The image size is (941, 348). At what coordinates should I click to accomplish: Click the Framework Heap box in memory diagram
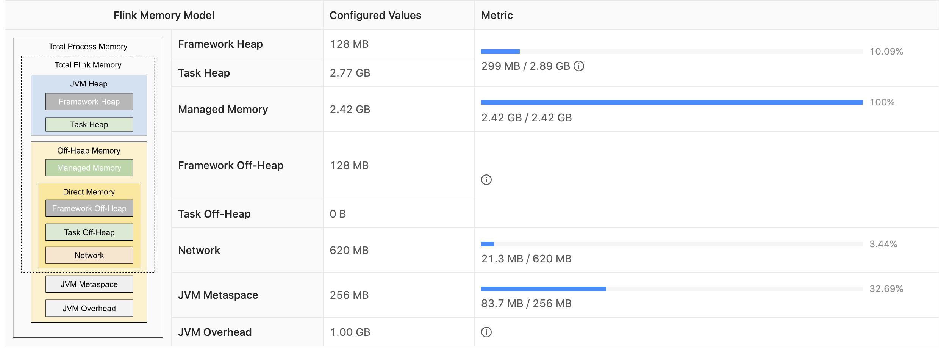click(89, 102)
